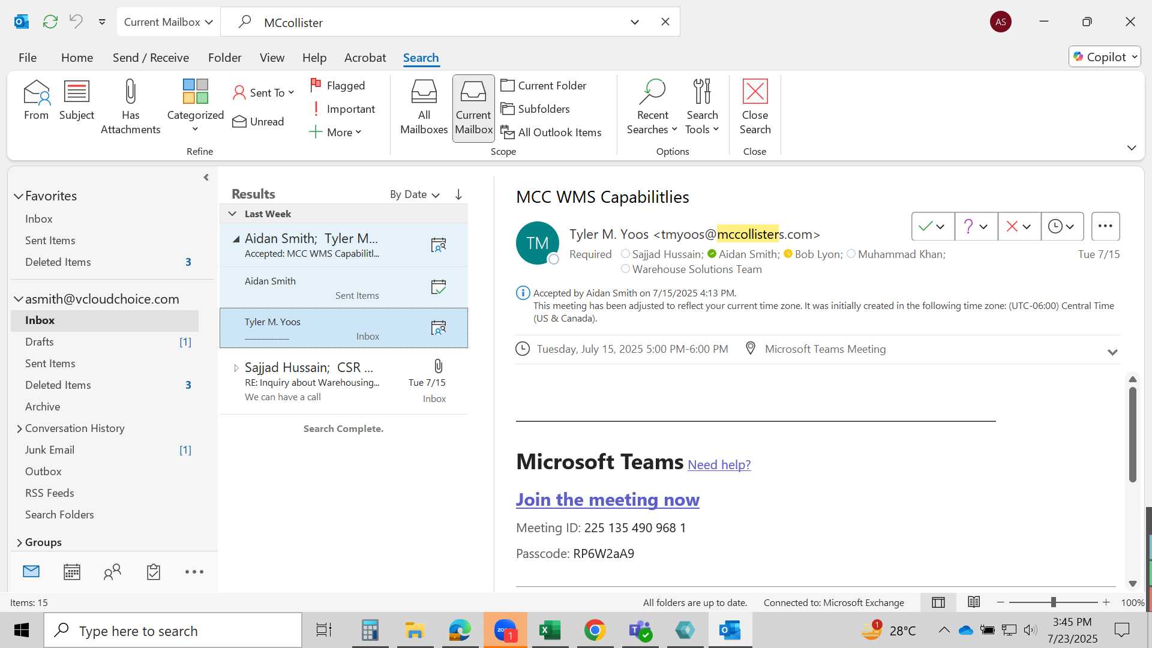The width and height of the screenshot is (1152, 648).
Task: Filter results by Unread envelope icon
Action: coord(239,122)
